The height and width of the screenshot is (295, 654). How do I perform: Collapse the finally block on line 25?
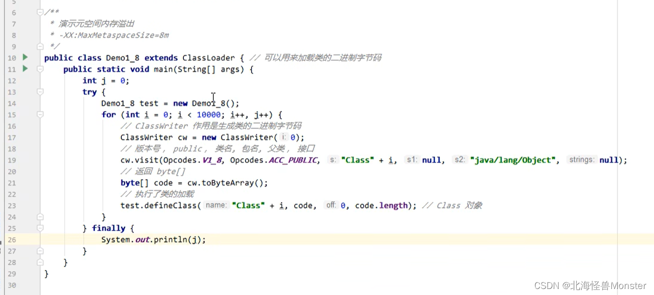(x=40, y=228)
